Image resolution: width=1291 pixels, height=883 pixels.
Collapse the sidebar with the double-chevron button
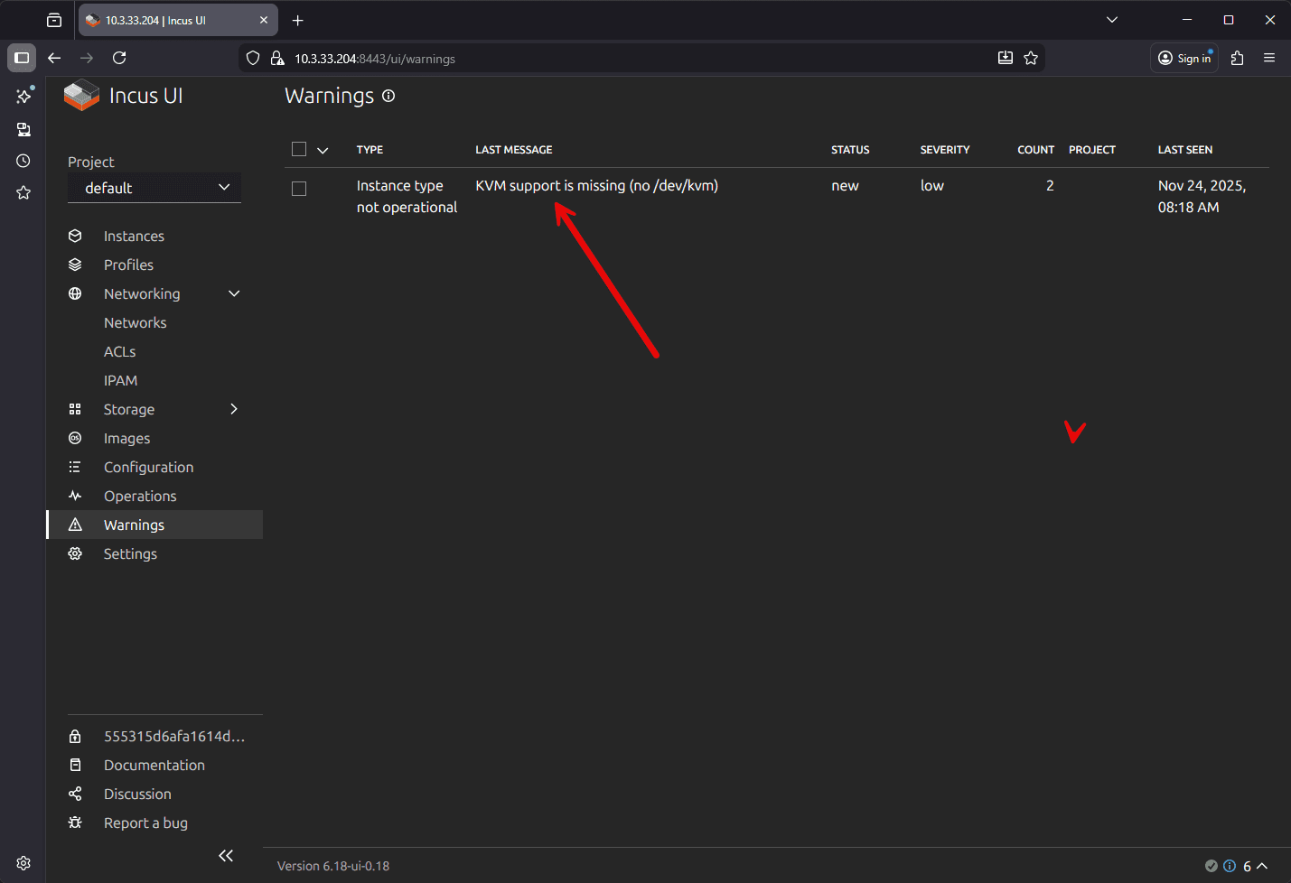(226, 855)
